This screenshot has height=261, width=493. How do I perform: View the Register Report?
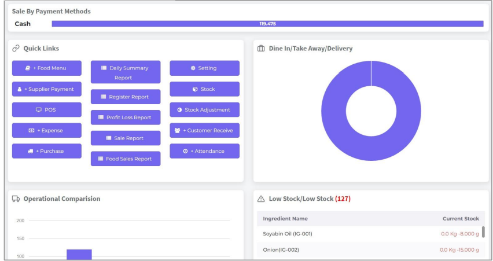pyautogui.click(x=126, y=97)
